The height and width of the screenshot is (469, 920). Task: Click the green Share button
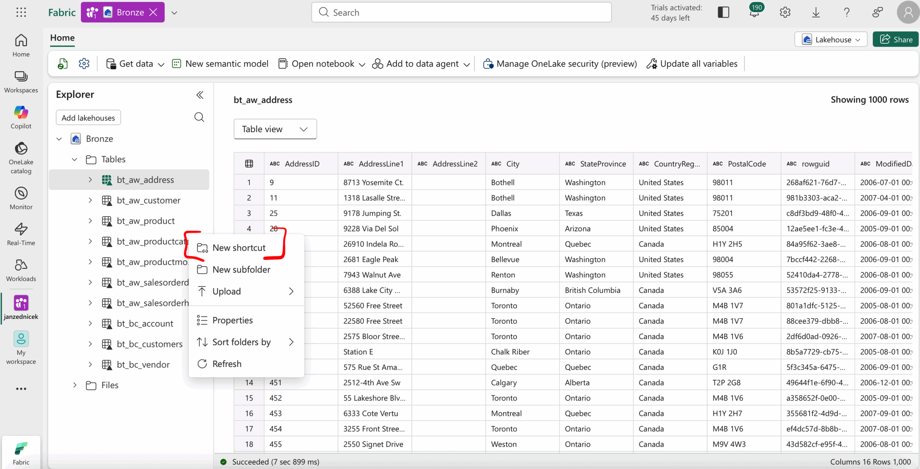(x=896, y=40)
